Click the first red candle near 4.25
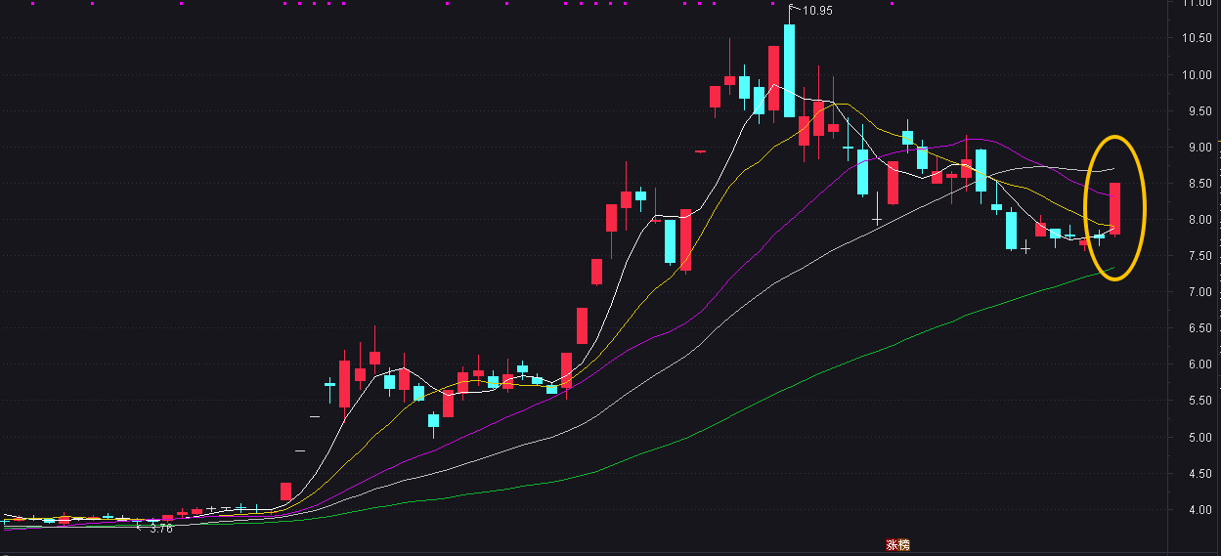This screenshot has width=1221, height=556. [285, 491]
